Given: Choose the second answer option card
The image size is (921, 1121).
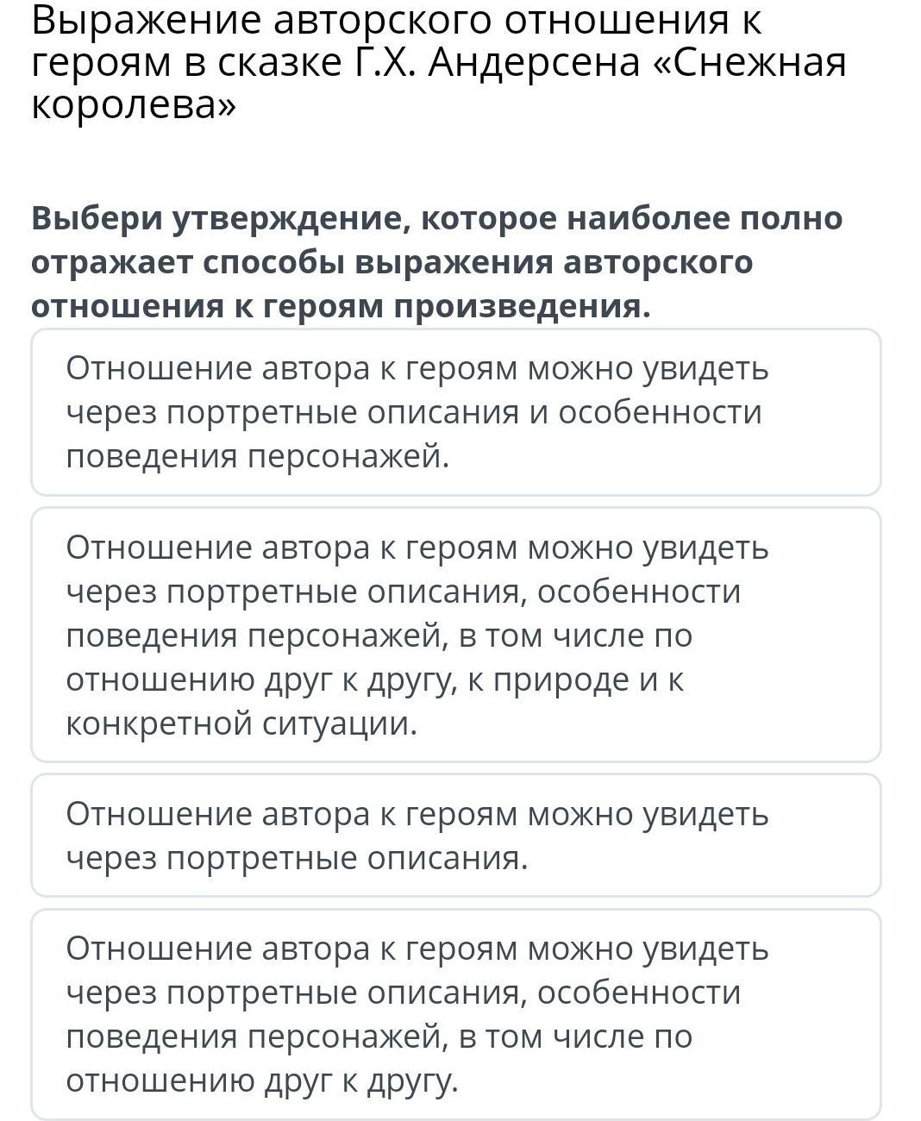Looking at the screenshot, I should point(456,635).
